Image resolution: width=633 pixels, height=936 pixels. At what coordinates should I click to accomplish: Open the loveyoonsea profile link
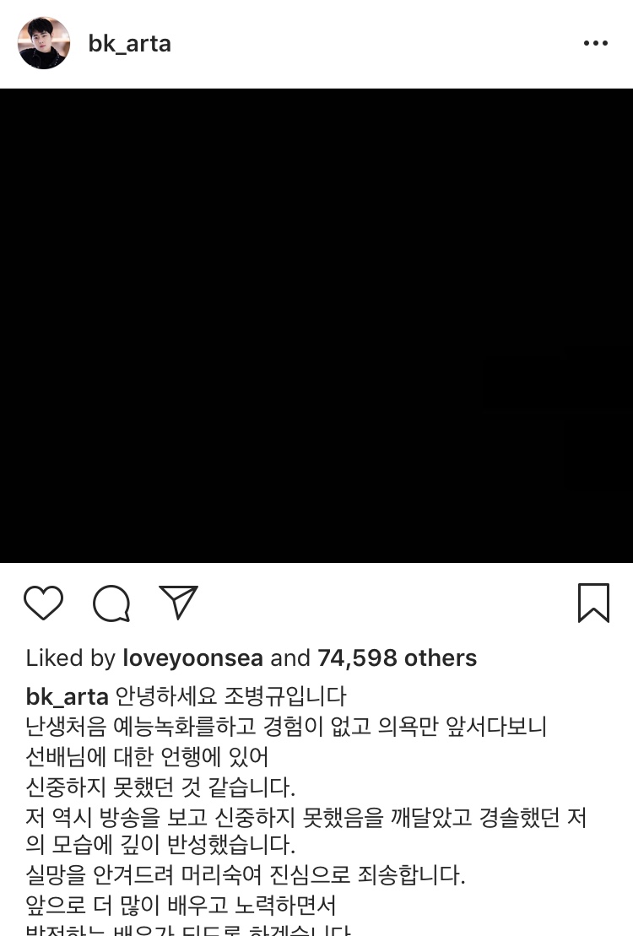tap(193, 657)
